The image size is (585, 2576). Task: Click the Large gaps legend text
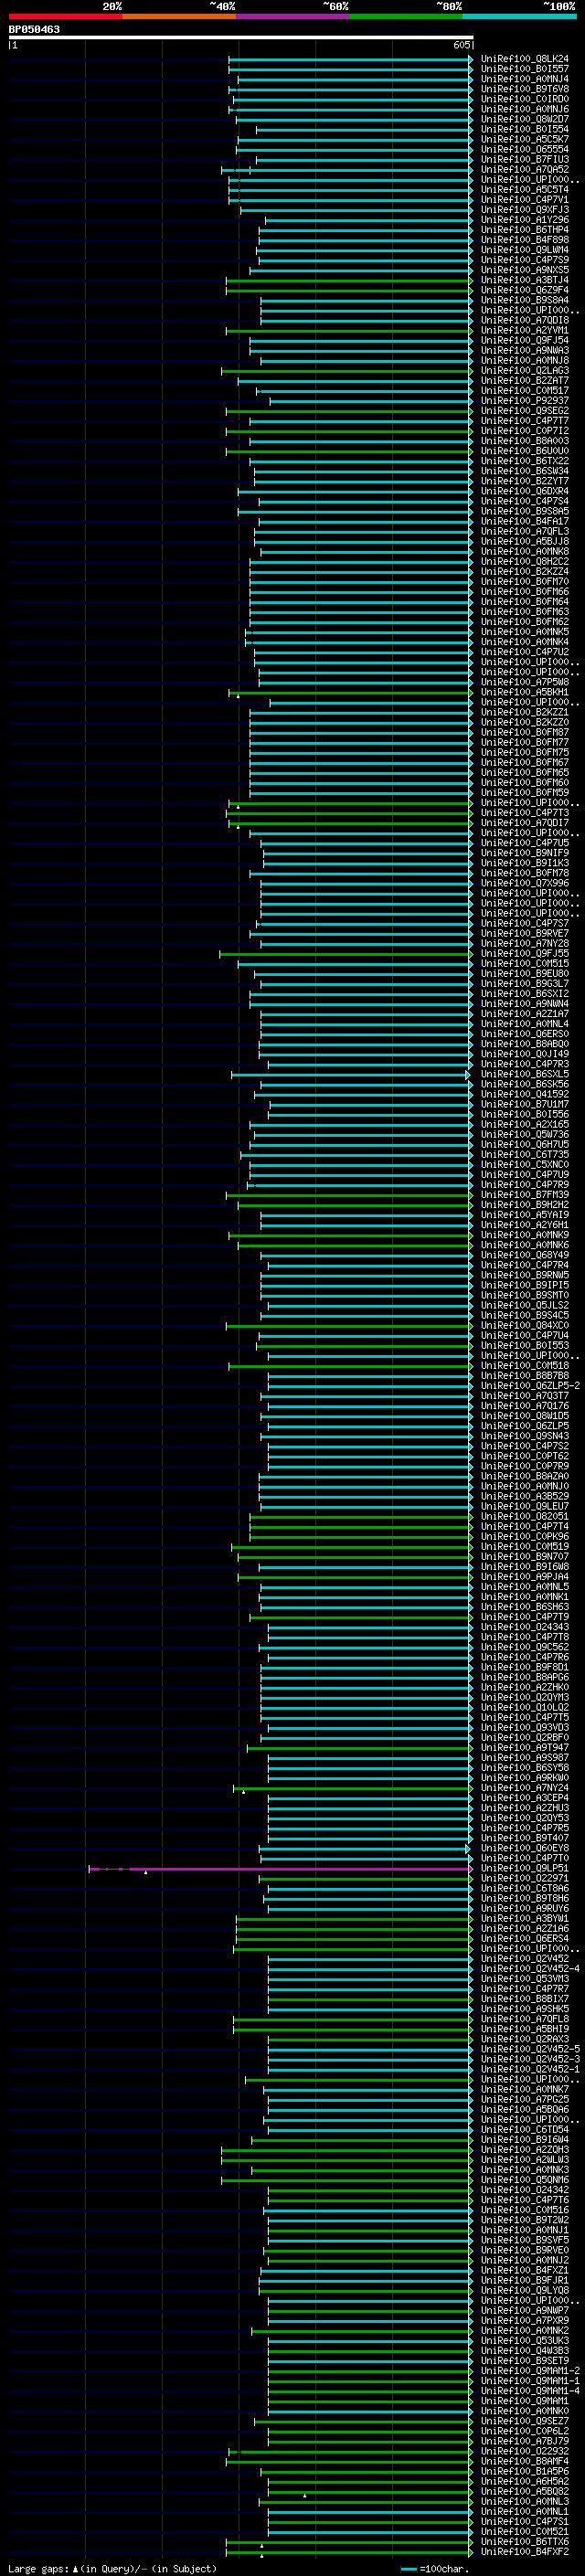pyautogui.click(x=112, y=2568)
